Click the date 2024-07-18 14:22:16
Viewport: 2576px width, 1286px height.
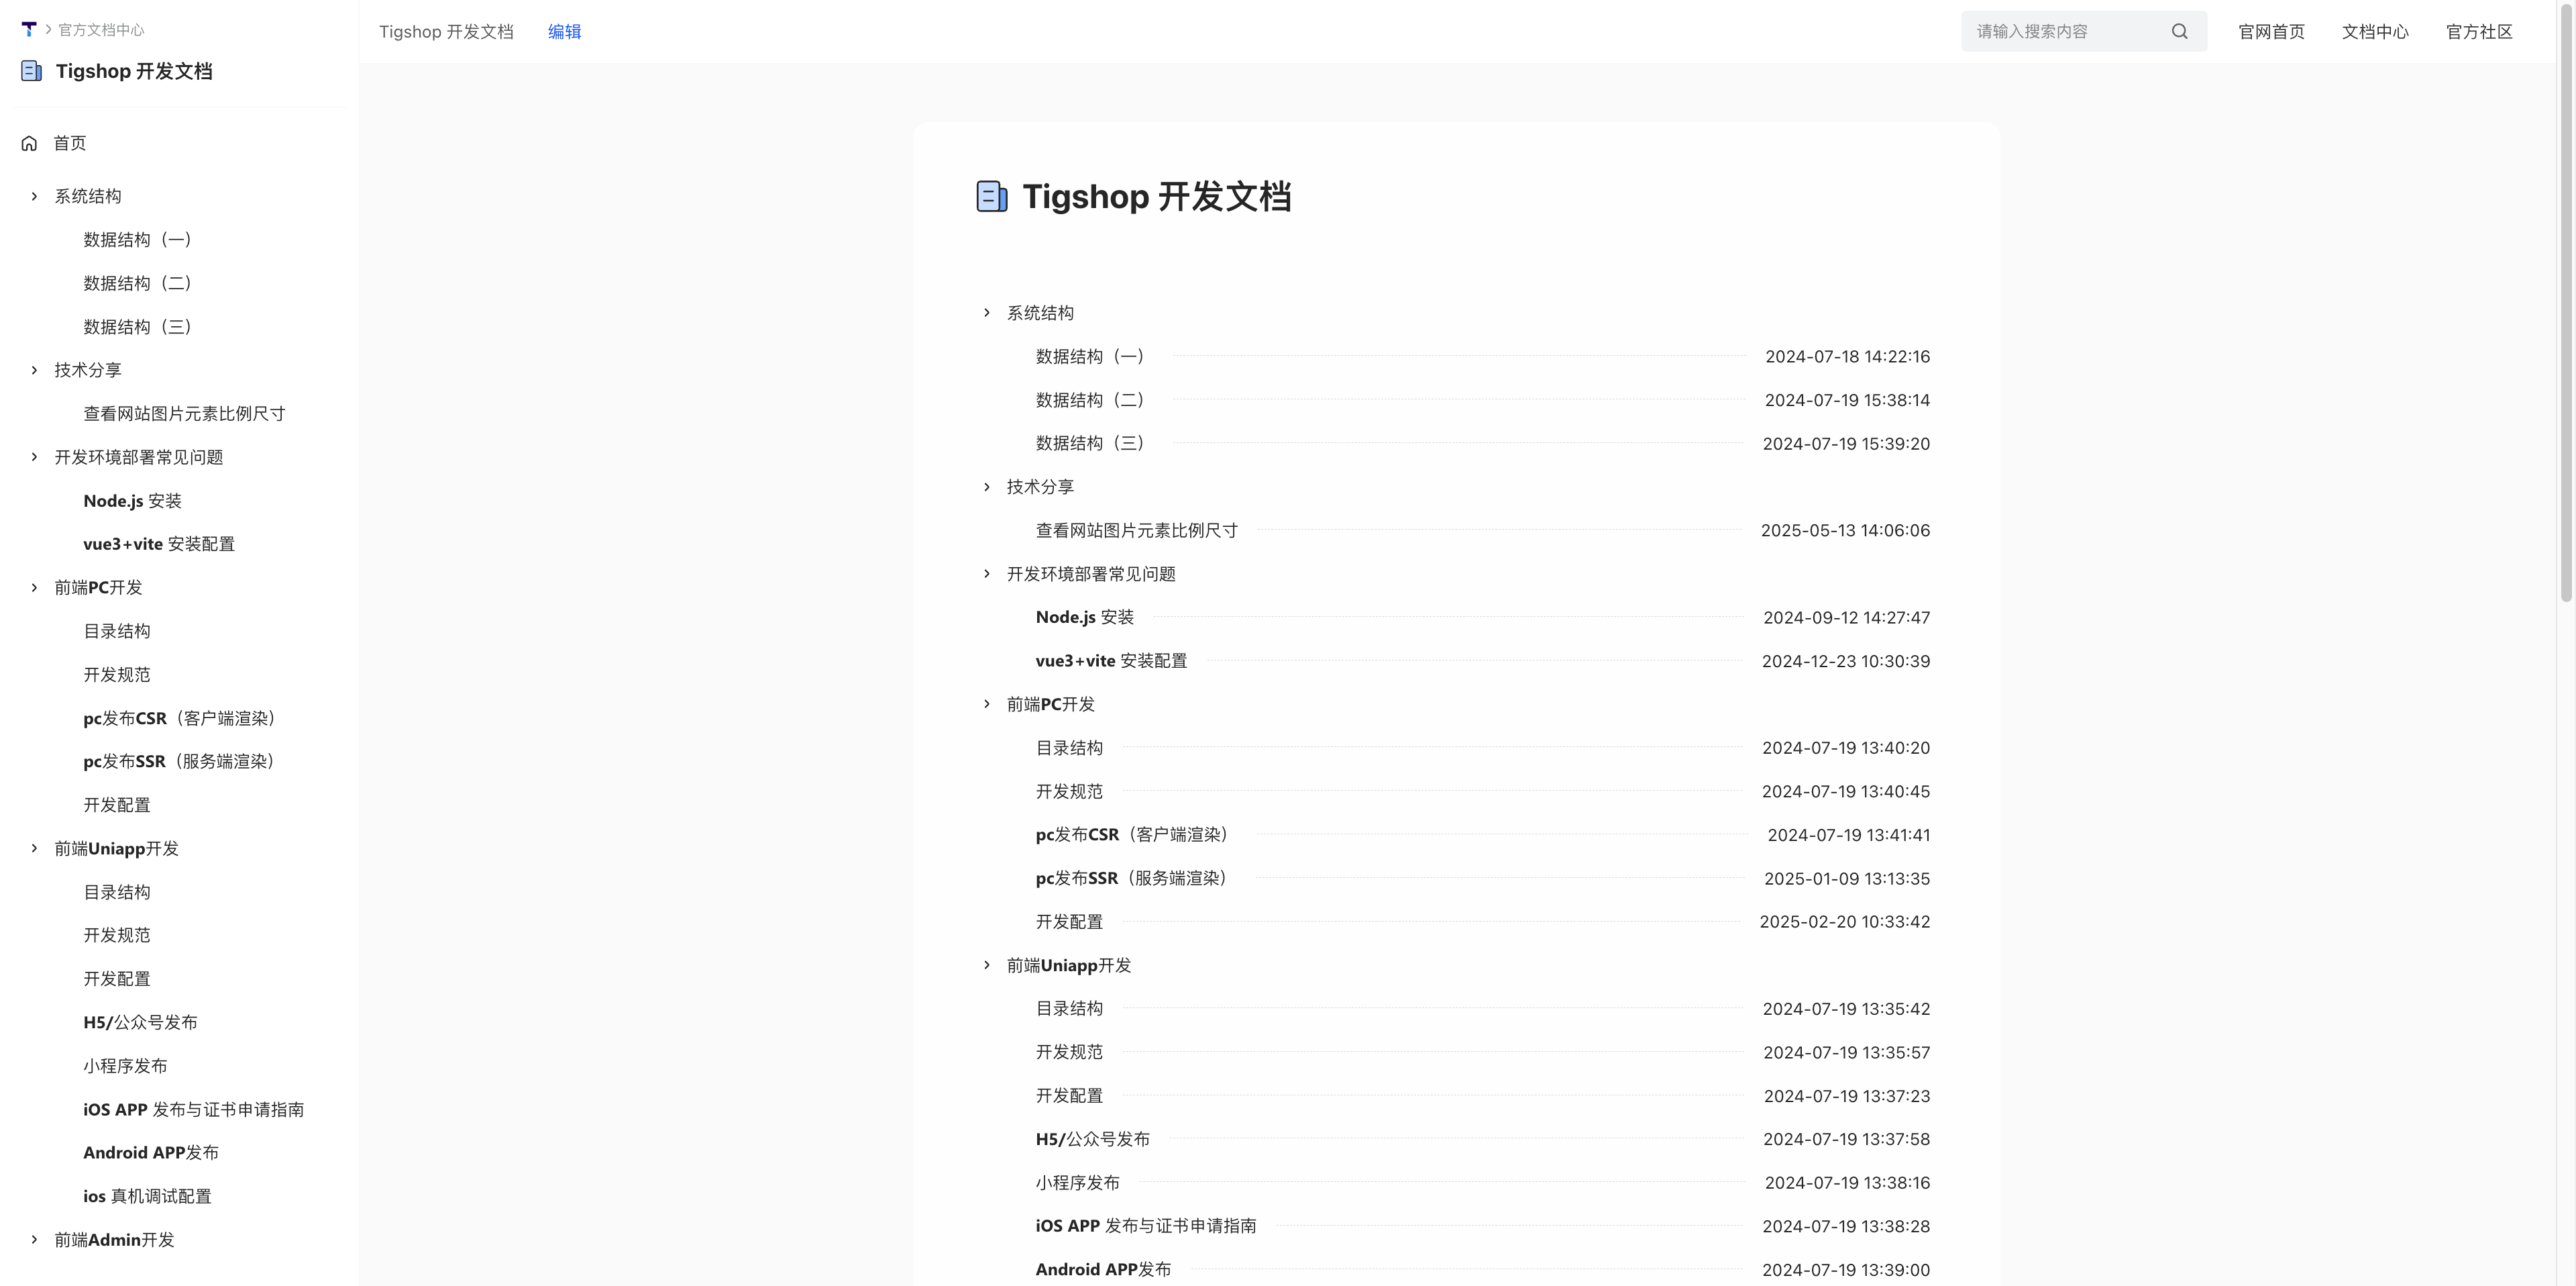[1847, 357]
